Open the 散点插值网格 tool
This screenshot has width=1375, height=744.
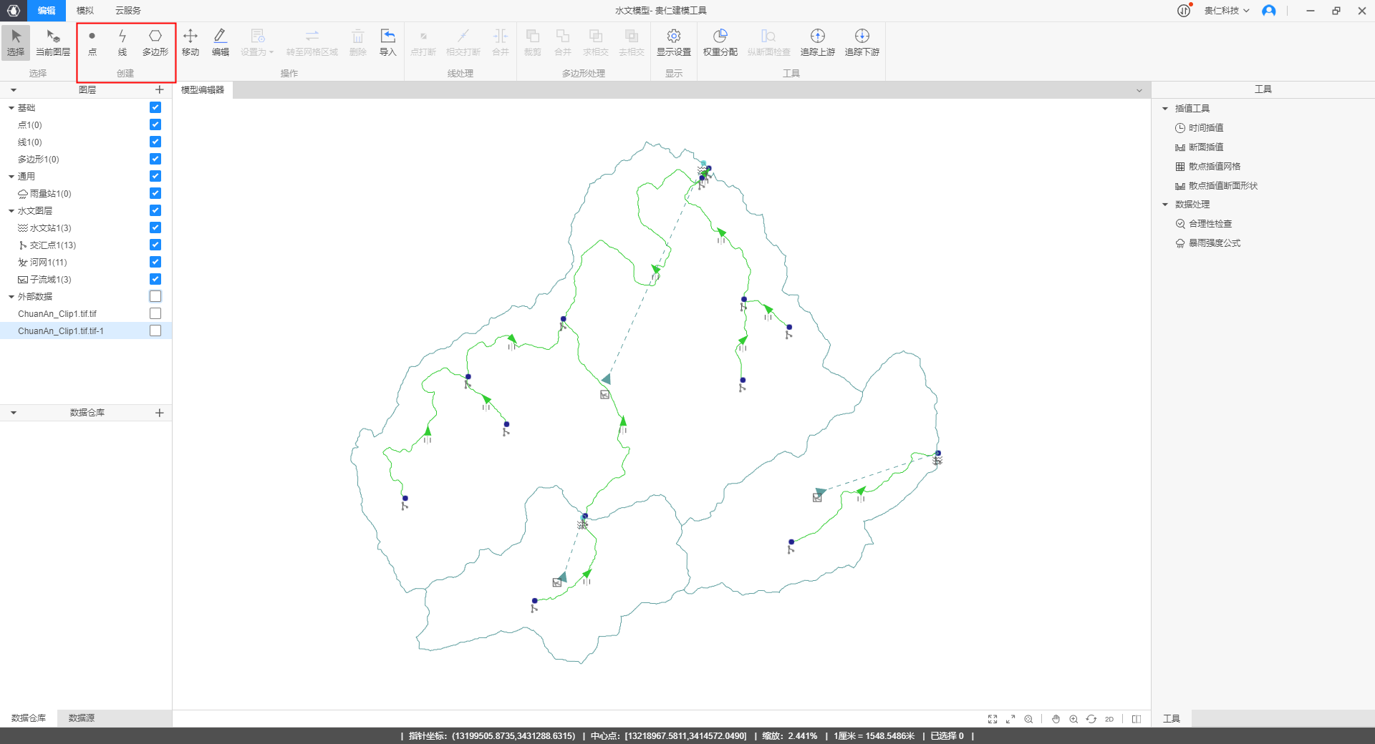1214,167
